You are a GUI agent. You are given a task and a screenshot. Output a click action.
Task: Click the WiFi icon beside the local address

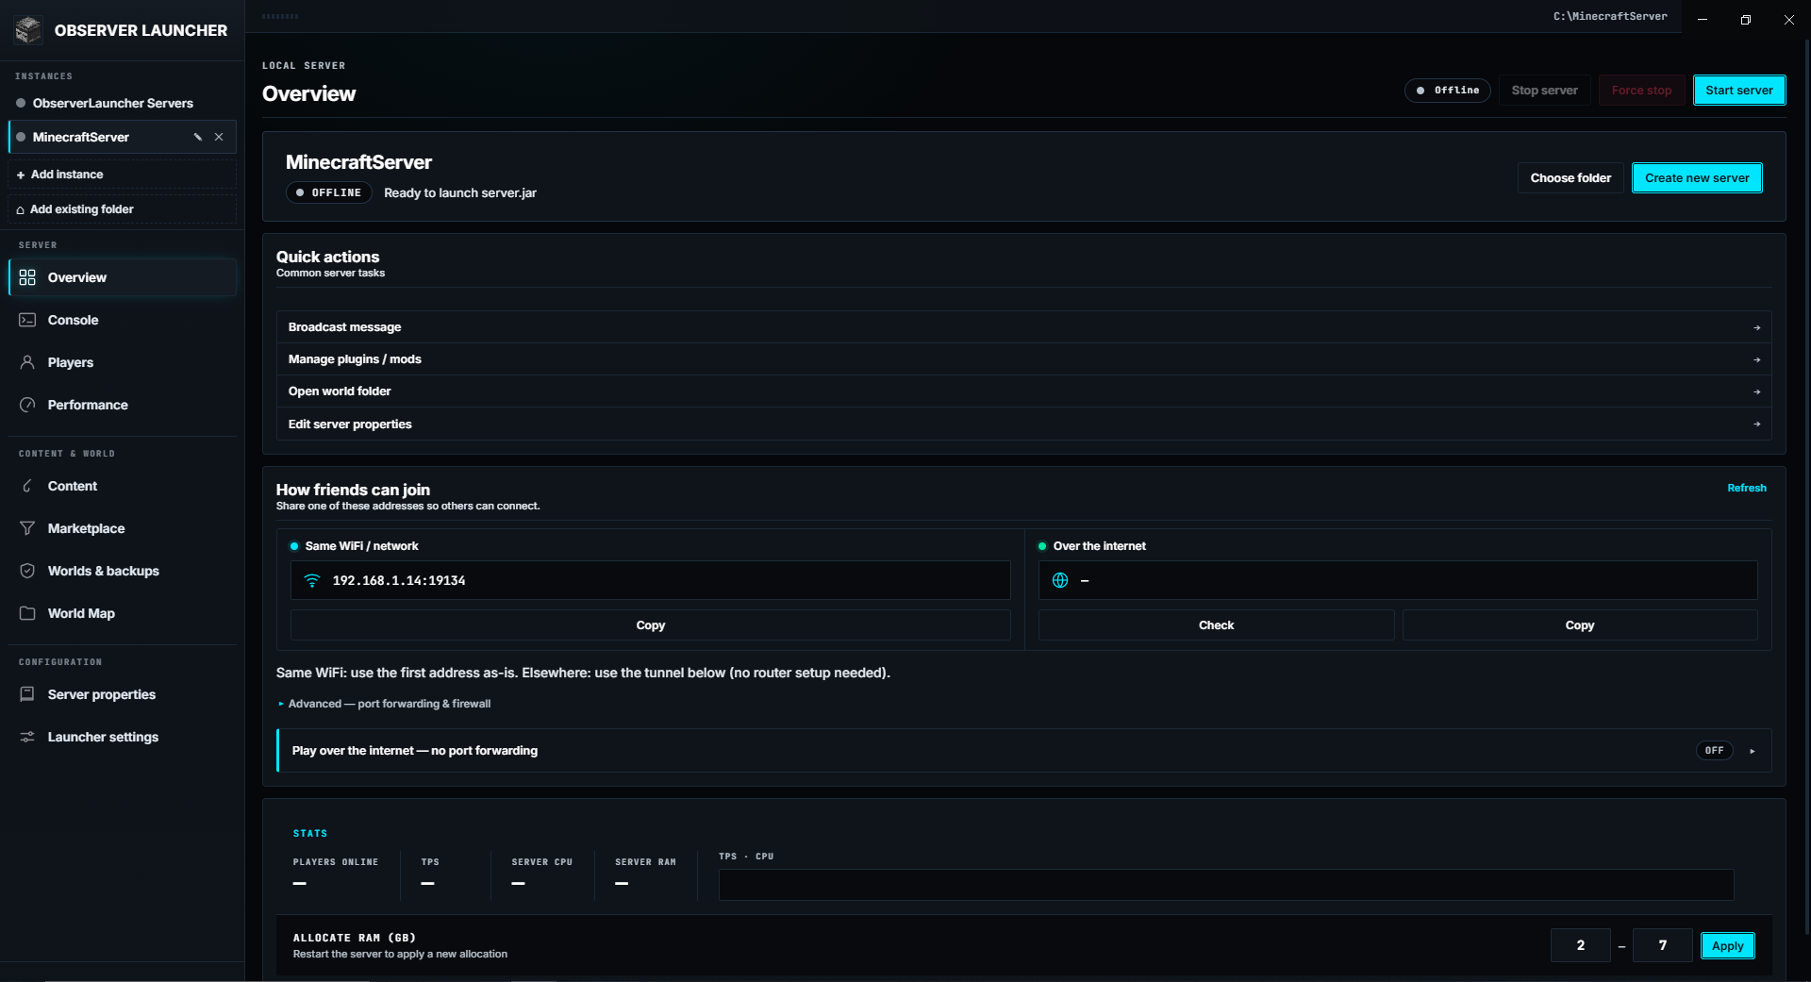click(312, 580)
